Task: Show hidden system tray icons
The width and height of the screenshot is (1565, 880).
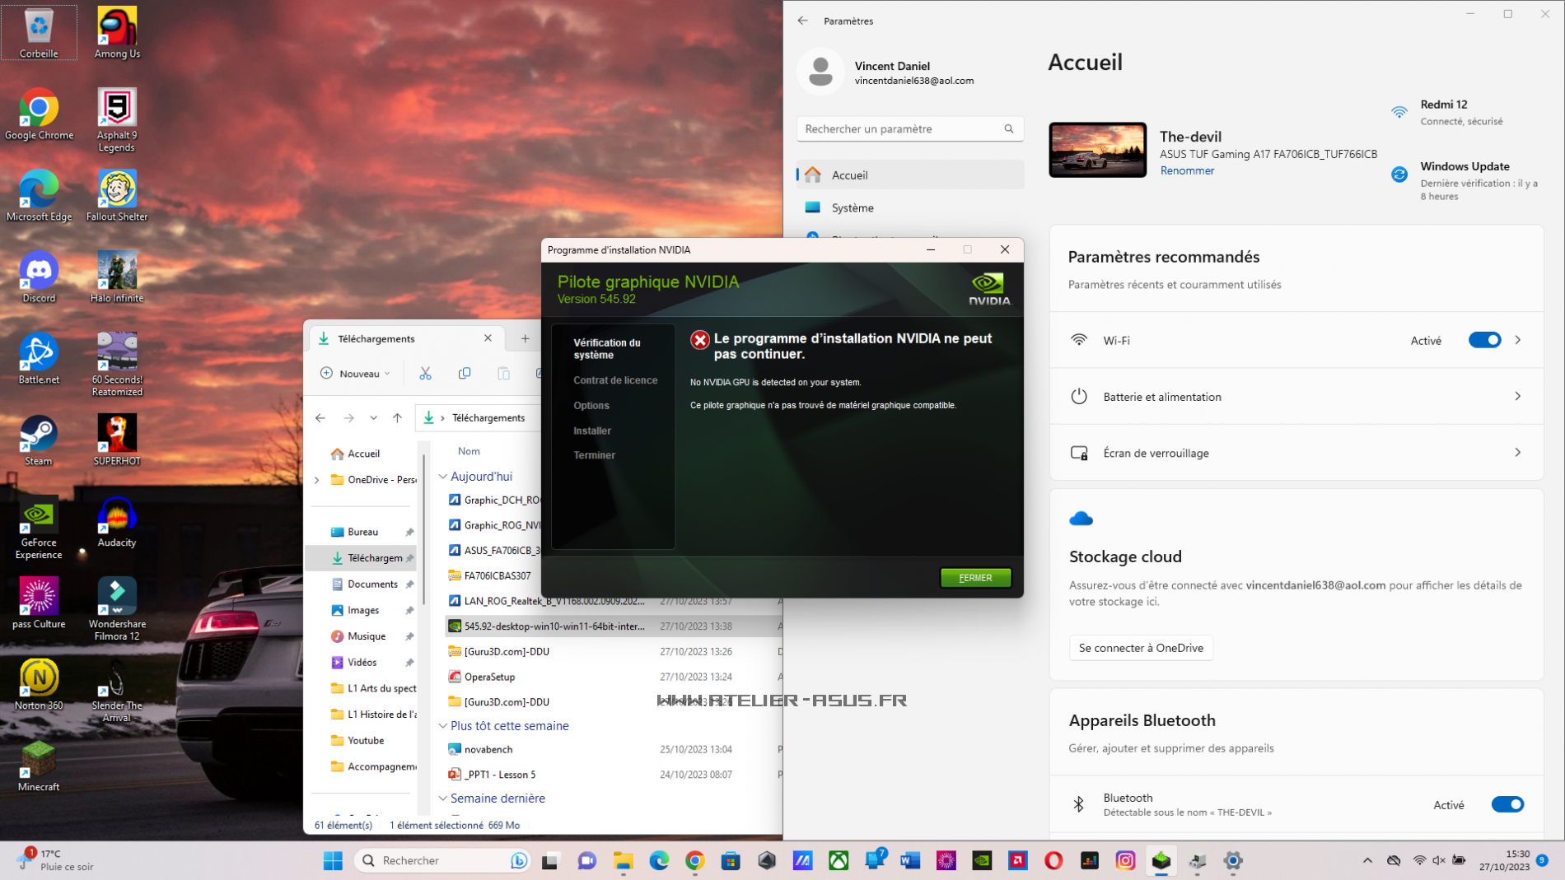Action: click(x=1367, y=861)
